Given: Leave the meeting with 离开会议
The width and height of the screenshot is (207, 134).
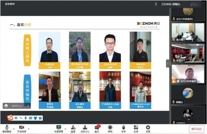Looking at the screenshot, I should [x=197, y=129].
